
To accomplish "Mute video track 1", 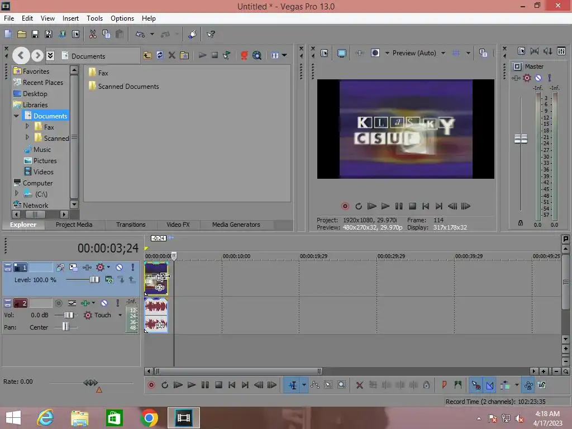I will pyautogui.click(x=120, y=268).
